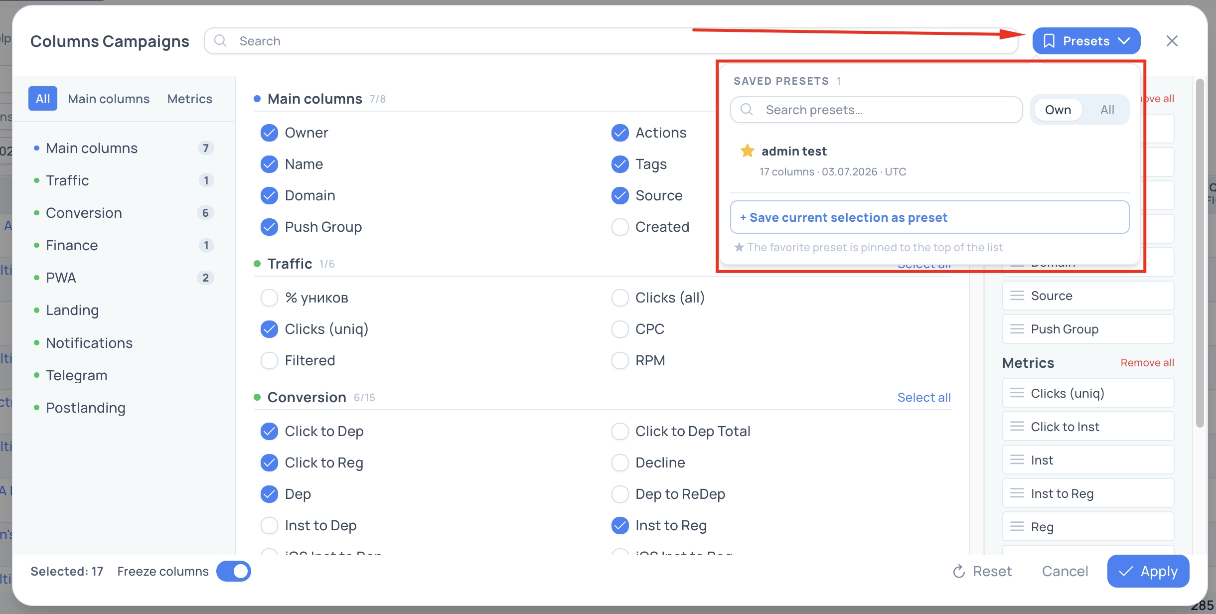
Task: Focus the Search presets input field
Action: 877,110
